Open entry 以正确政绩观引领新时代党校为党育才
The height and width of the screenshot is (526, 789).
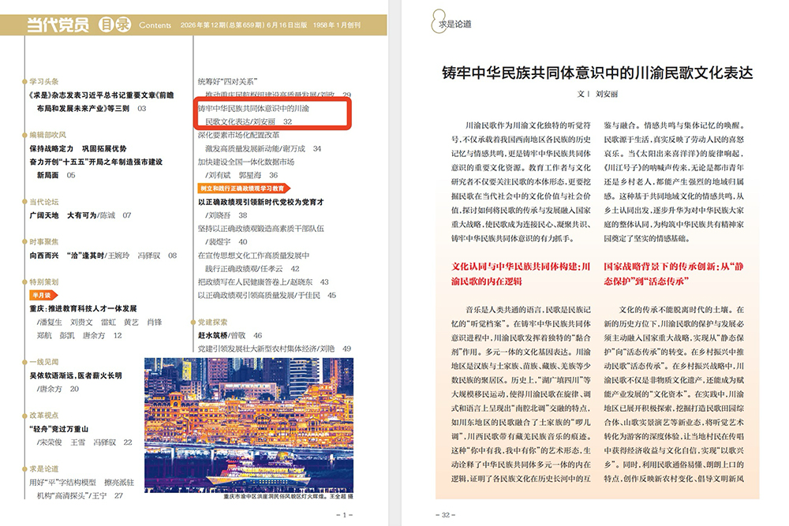point(260,202)
